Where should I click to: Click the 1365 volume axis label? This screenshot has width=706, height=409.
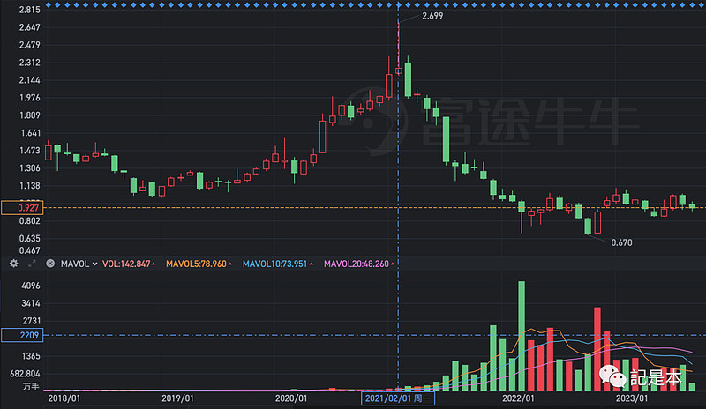click(x=31, y=356)
